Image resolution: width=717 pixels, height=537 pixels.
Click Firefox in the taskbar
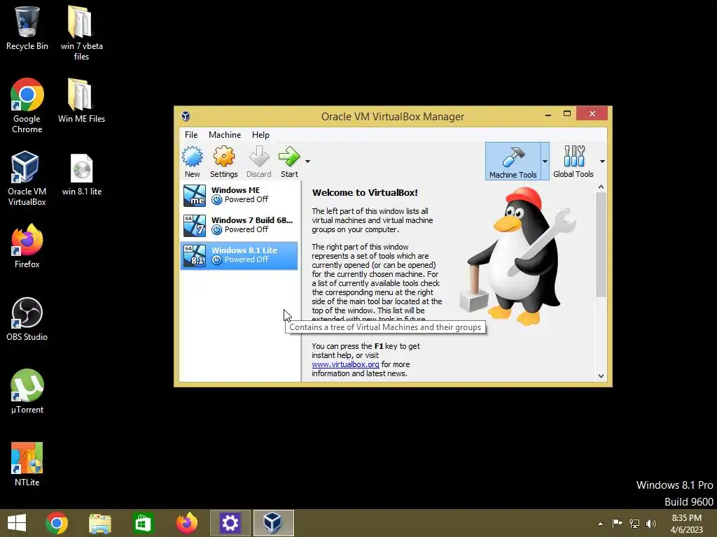(x=186, y=523)
